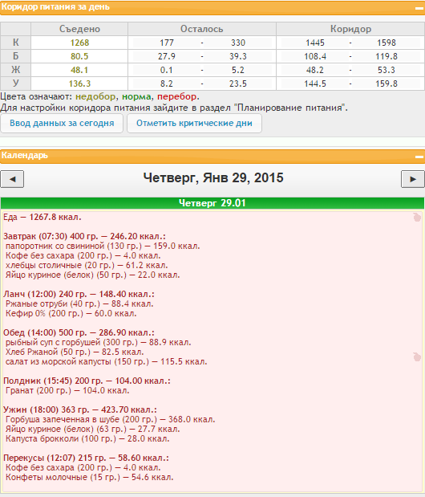Click the date heading Четверг, Янв 29, 2015
This screenshot has height=497, width=425.
pyautogui.click(x=213, y=177)
